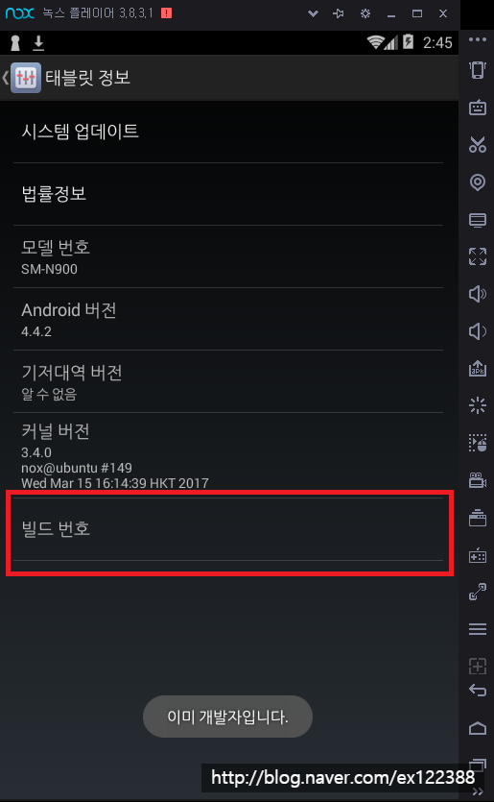Expand sidebar with bottom double chevron

478,791
